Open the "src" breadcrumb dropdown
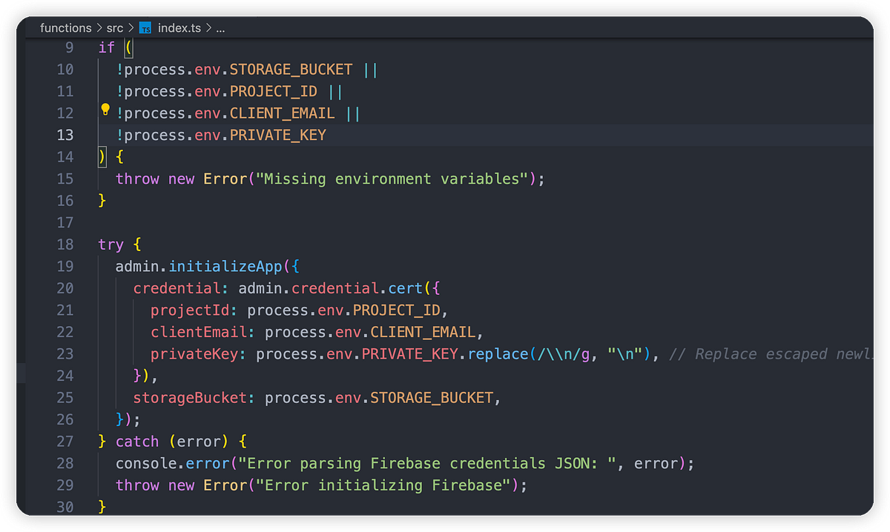Viewport: 890px width, 532px height. 115,27
